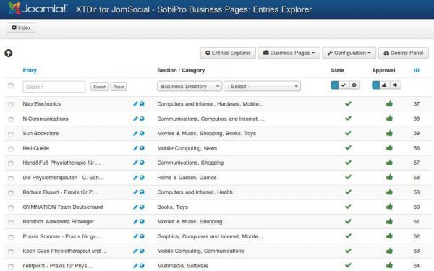Click the pencil icon for Heil-Quelle
Viewport: 434px width, 271px height.
(x=135, y=148)
